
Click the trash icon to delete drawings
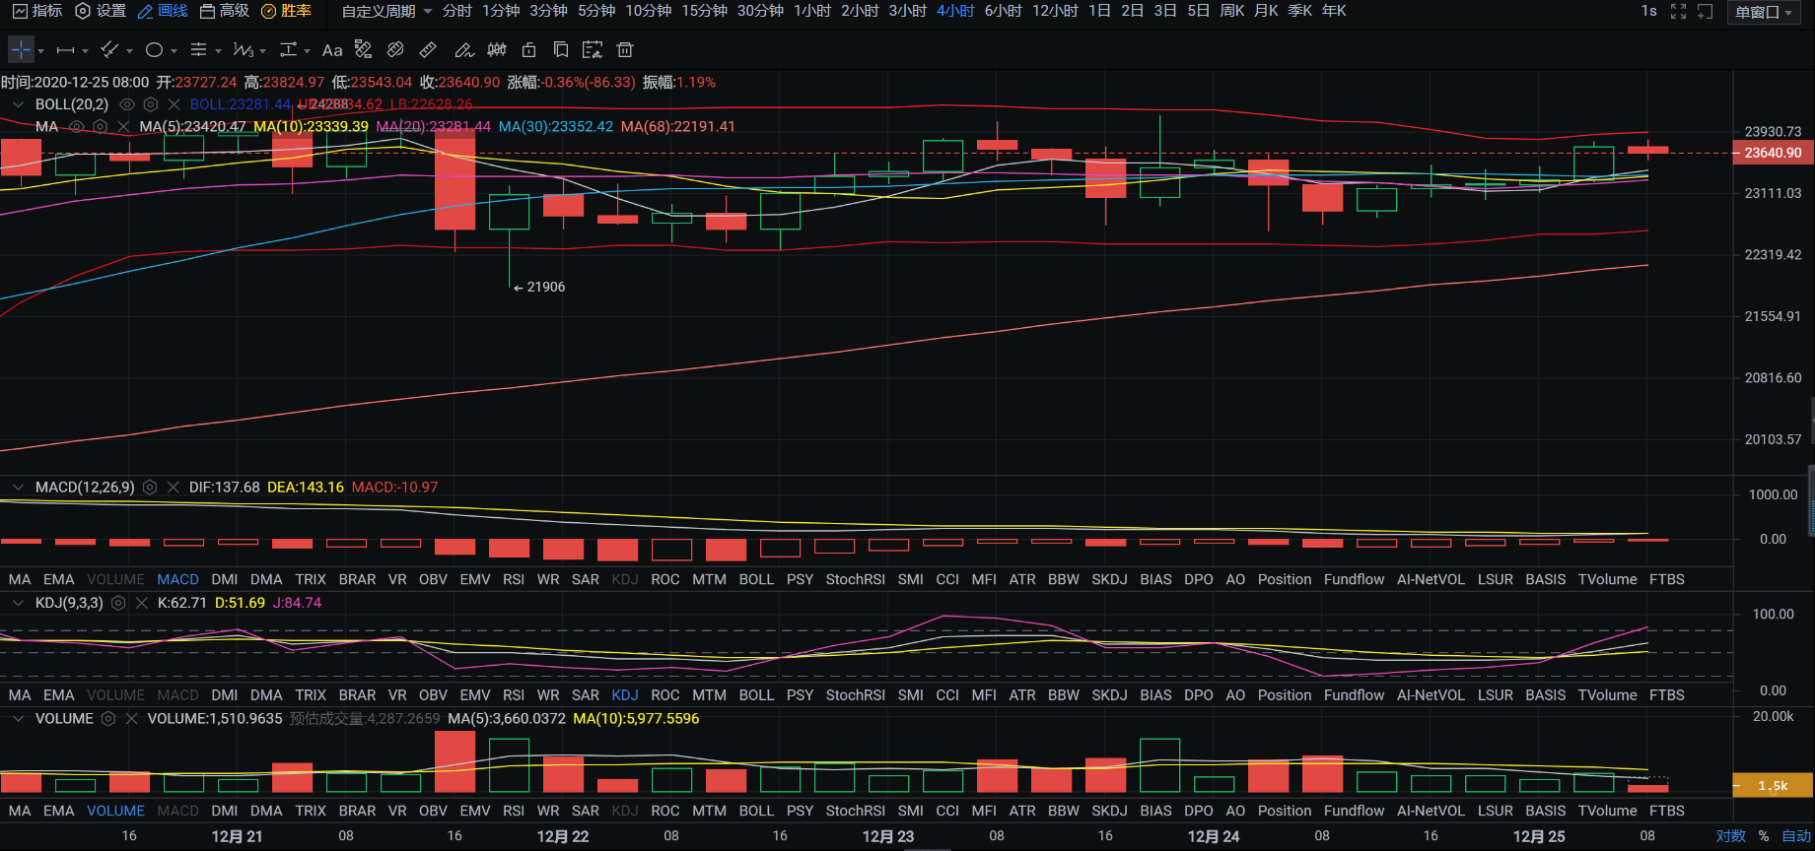[624, 50]
